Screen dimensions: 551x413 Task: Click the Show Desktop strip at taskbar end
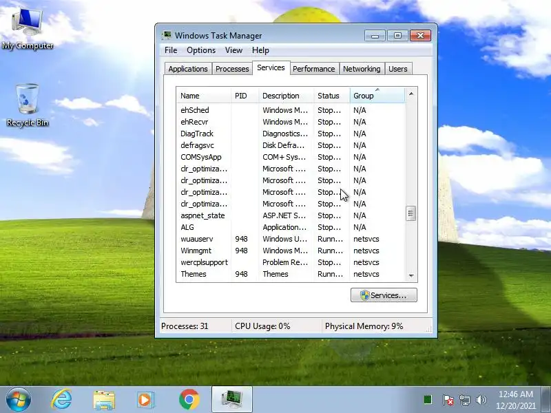point(546,400)
